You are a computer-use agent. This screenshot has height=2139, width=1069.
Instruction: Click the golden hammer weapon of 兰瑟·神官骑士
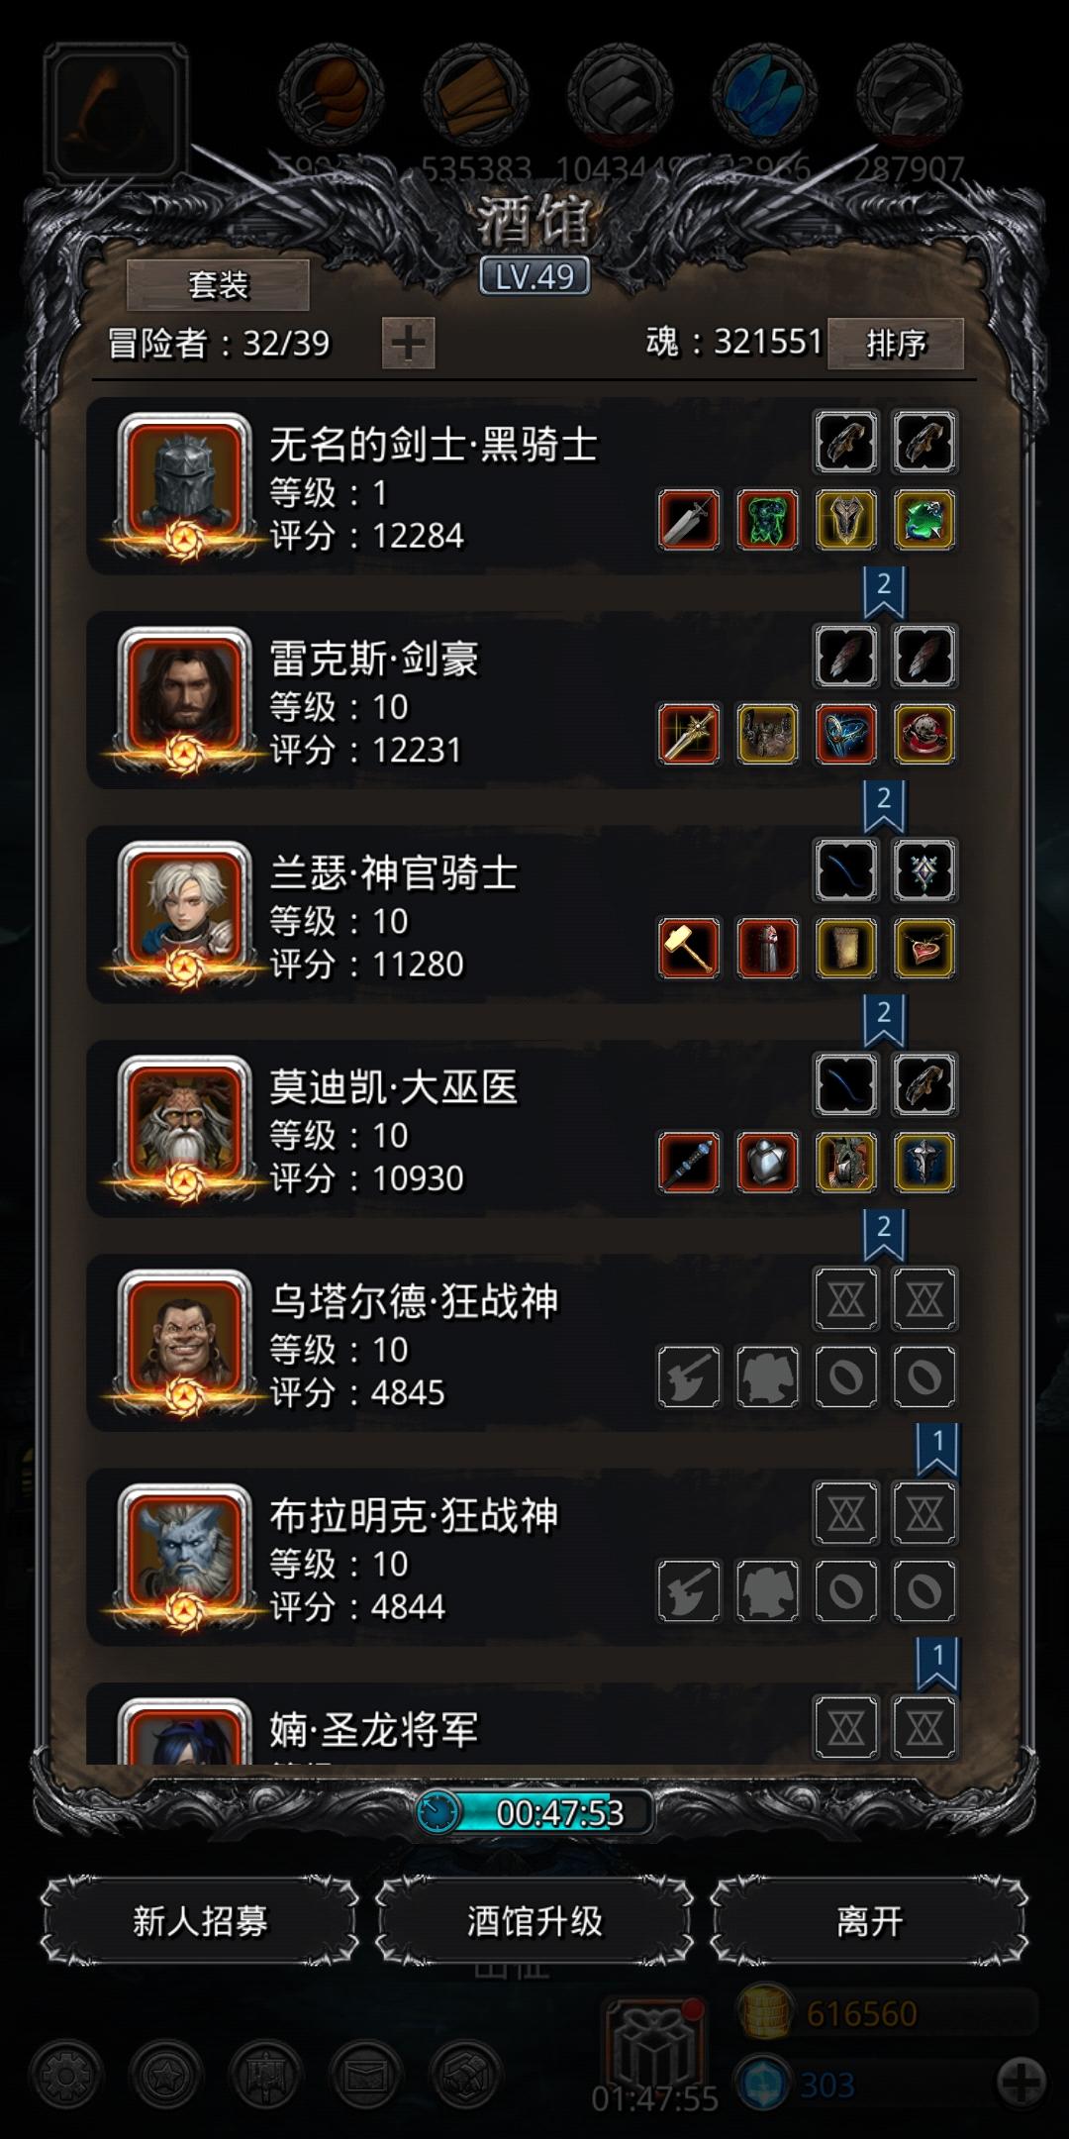689,949
